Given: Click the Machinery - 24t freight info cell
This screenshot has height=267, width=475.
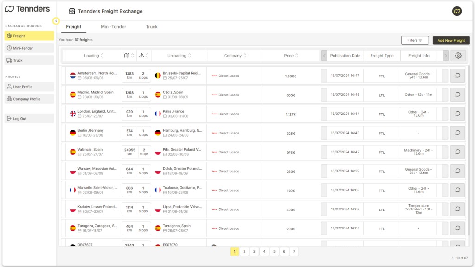Looking at the screenshot, I should click(x=418, y=152).
